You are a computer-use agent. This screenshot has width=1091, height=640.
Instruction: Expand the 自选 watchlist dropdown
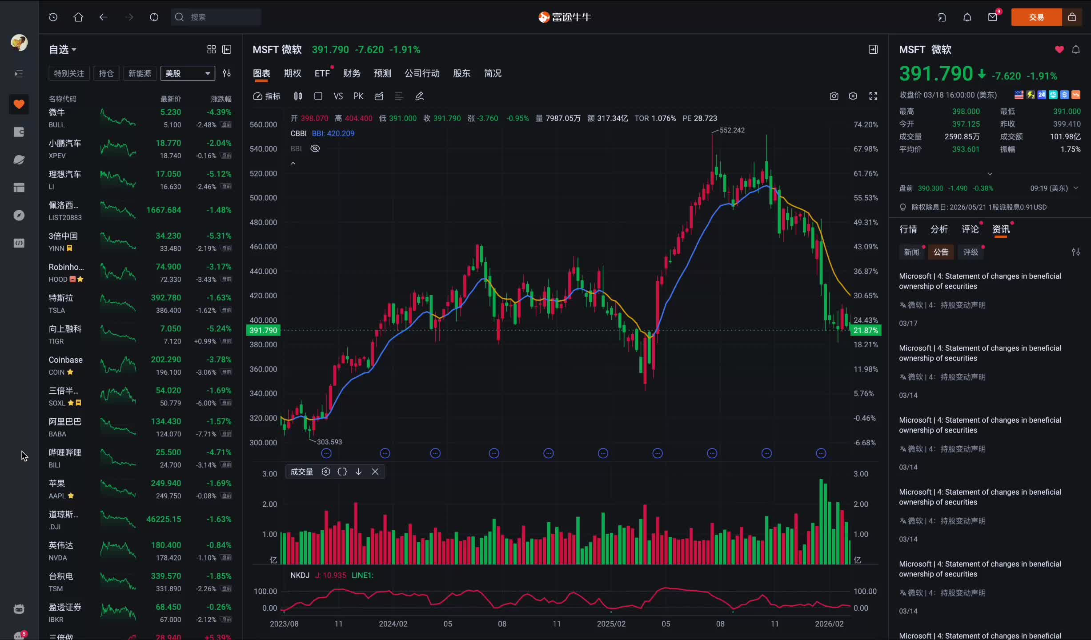tap(63, 49)
